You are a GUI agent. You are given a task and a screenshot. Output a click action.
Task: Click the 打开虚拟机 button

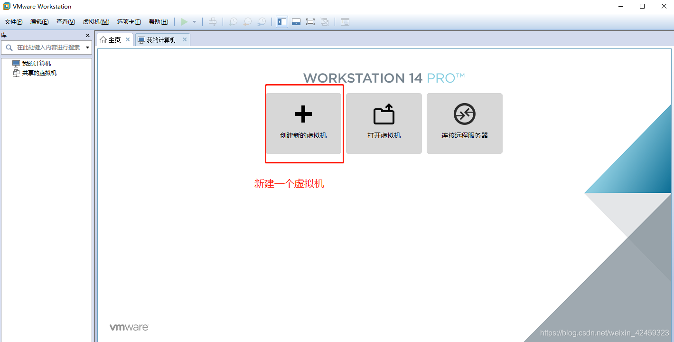pos(384,123)
